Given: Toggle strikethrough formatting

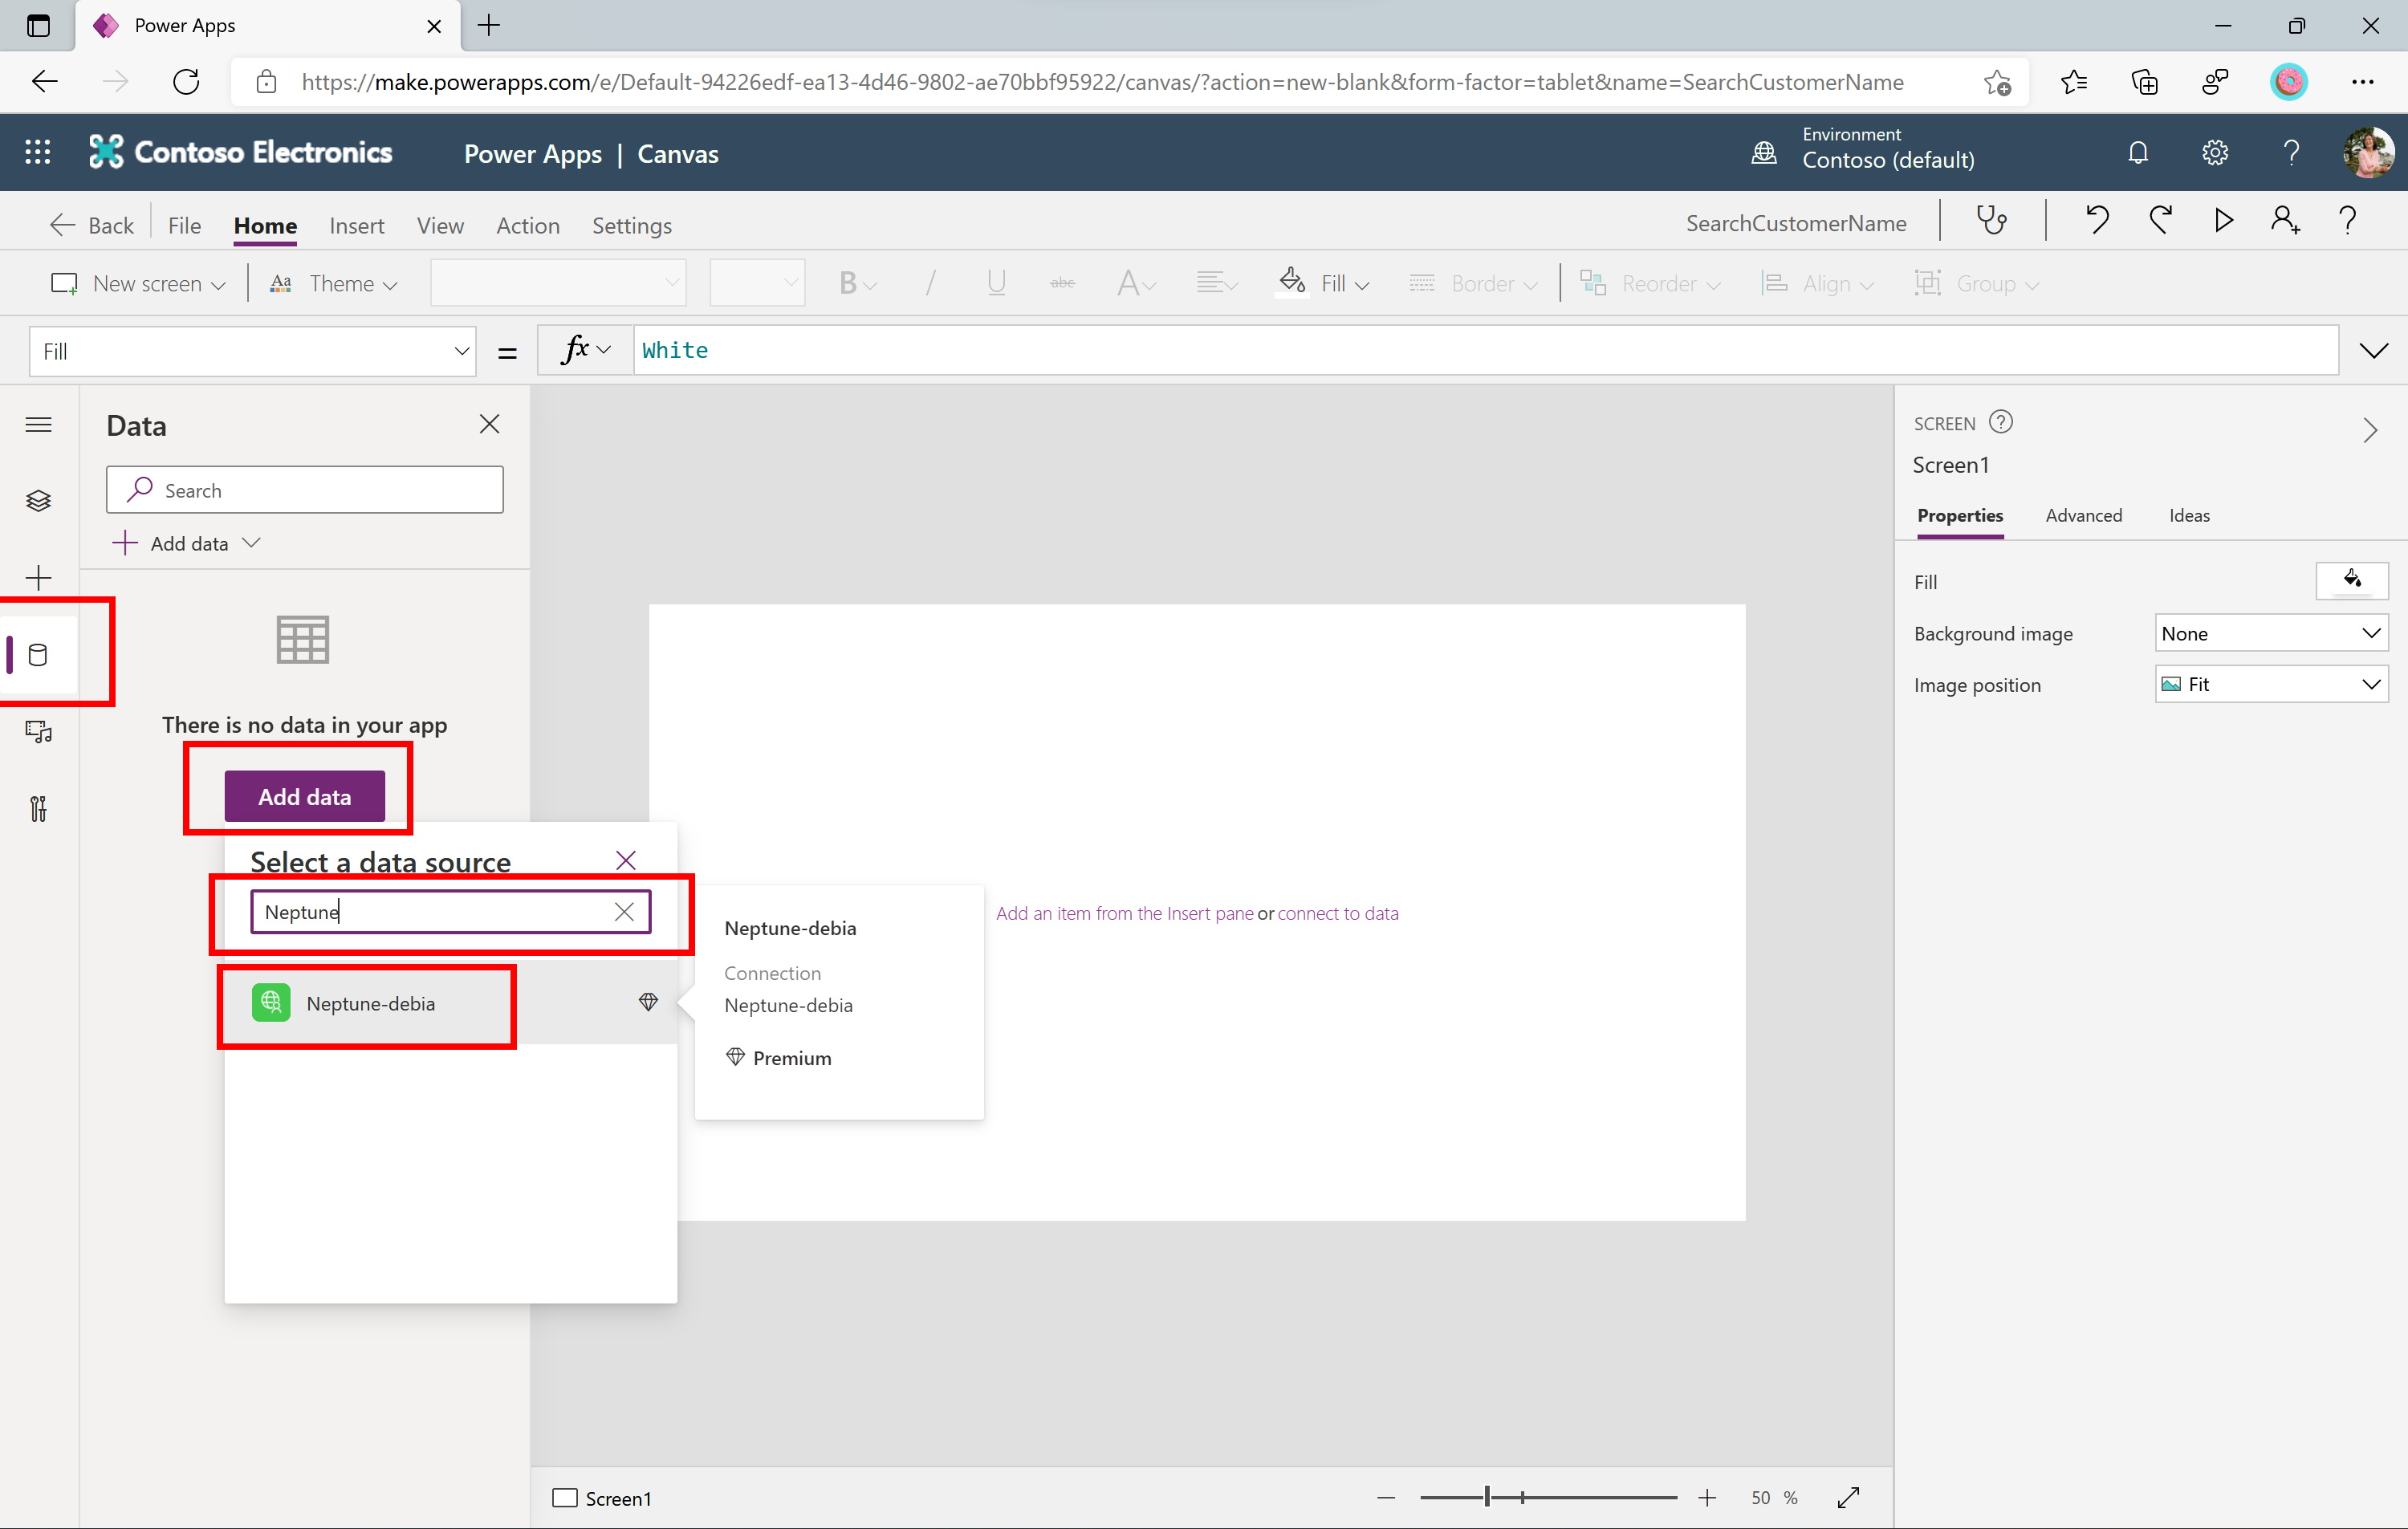Looking at the screenshot, I should pyautogui.click(x=1062, y=283).
